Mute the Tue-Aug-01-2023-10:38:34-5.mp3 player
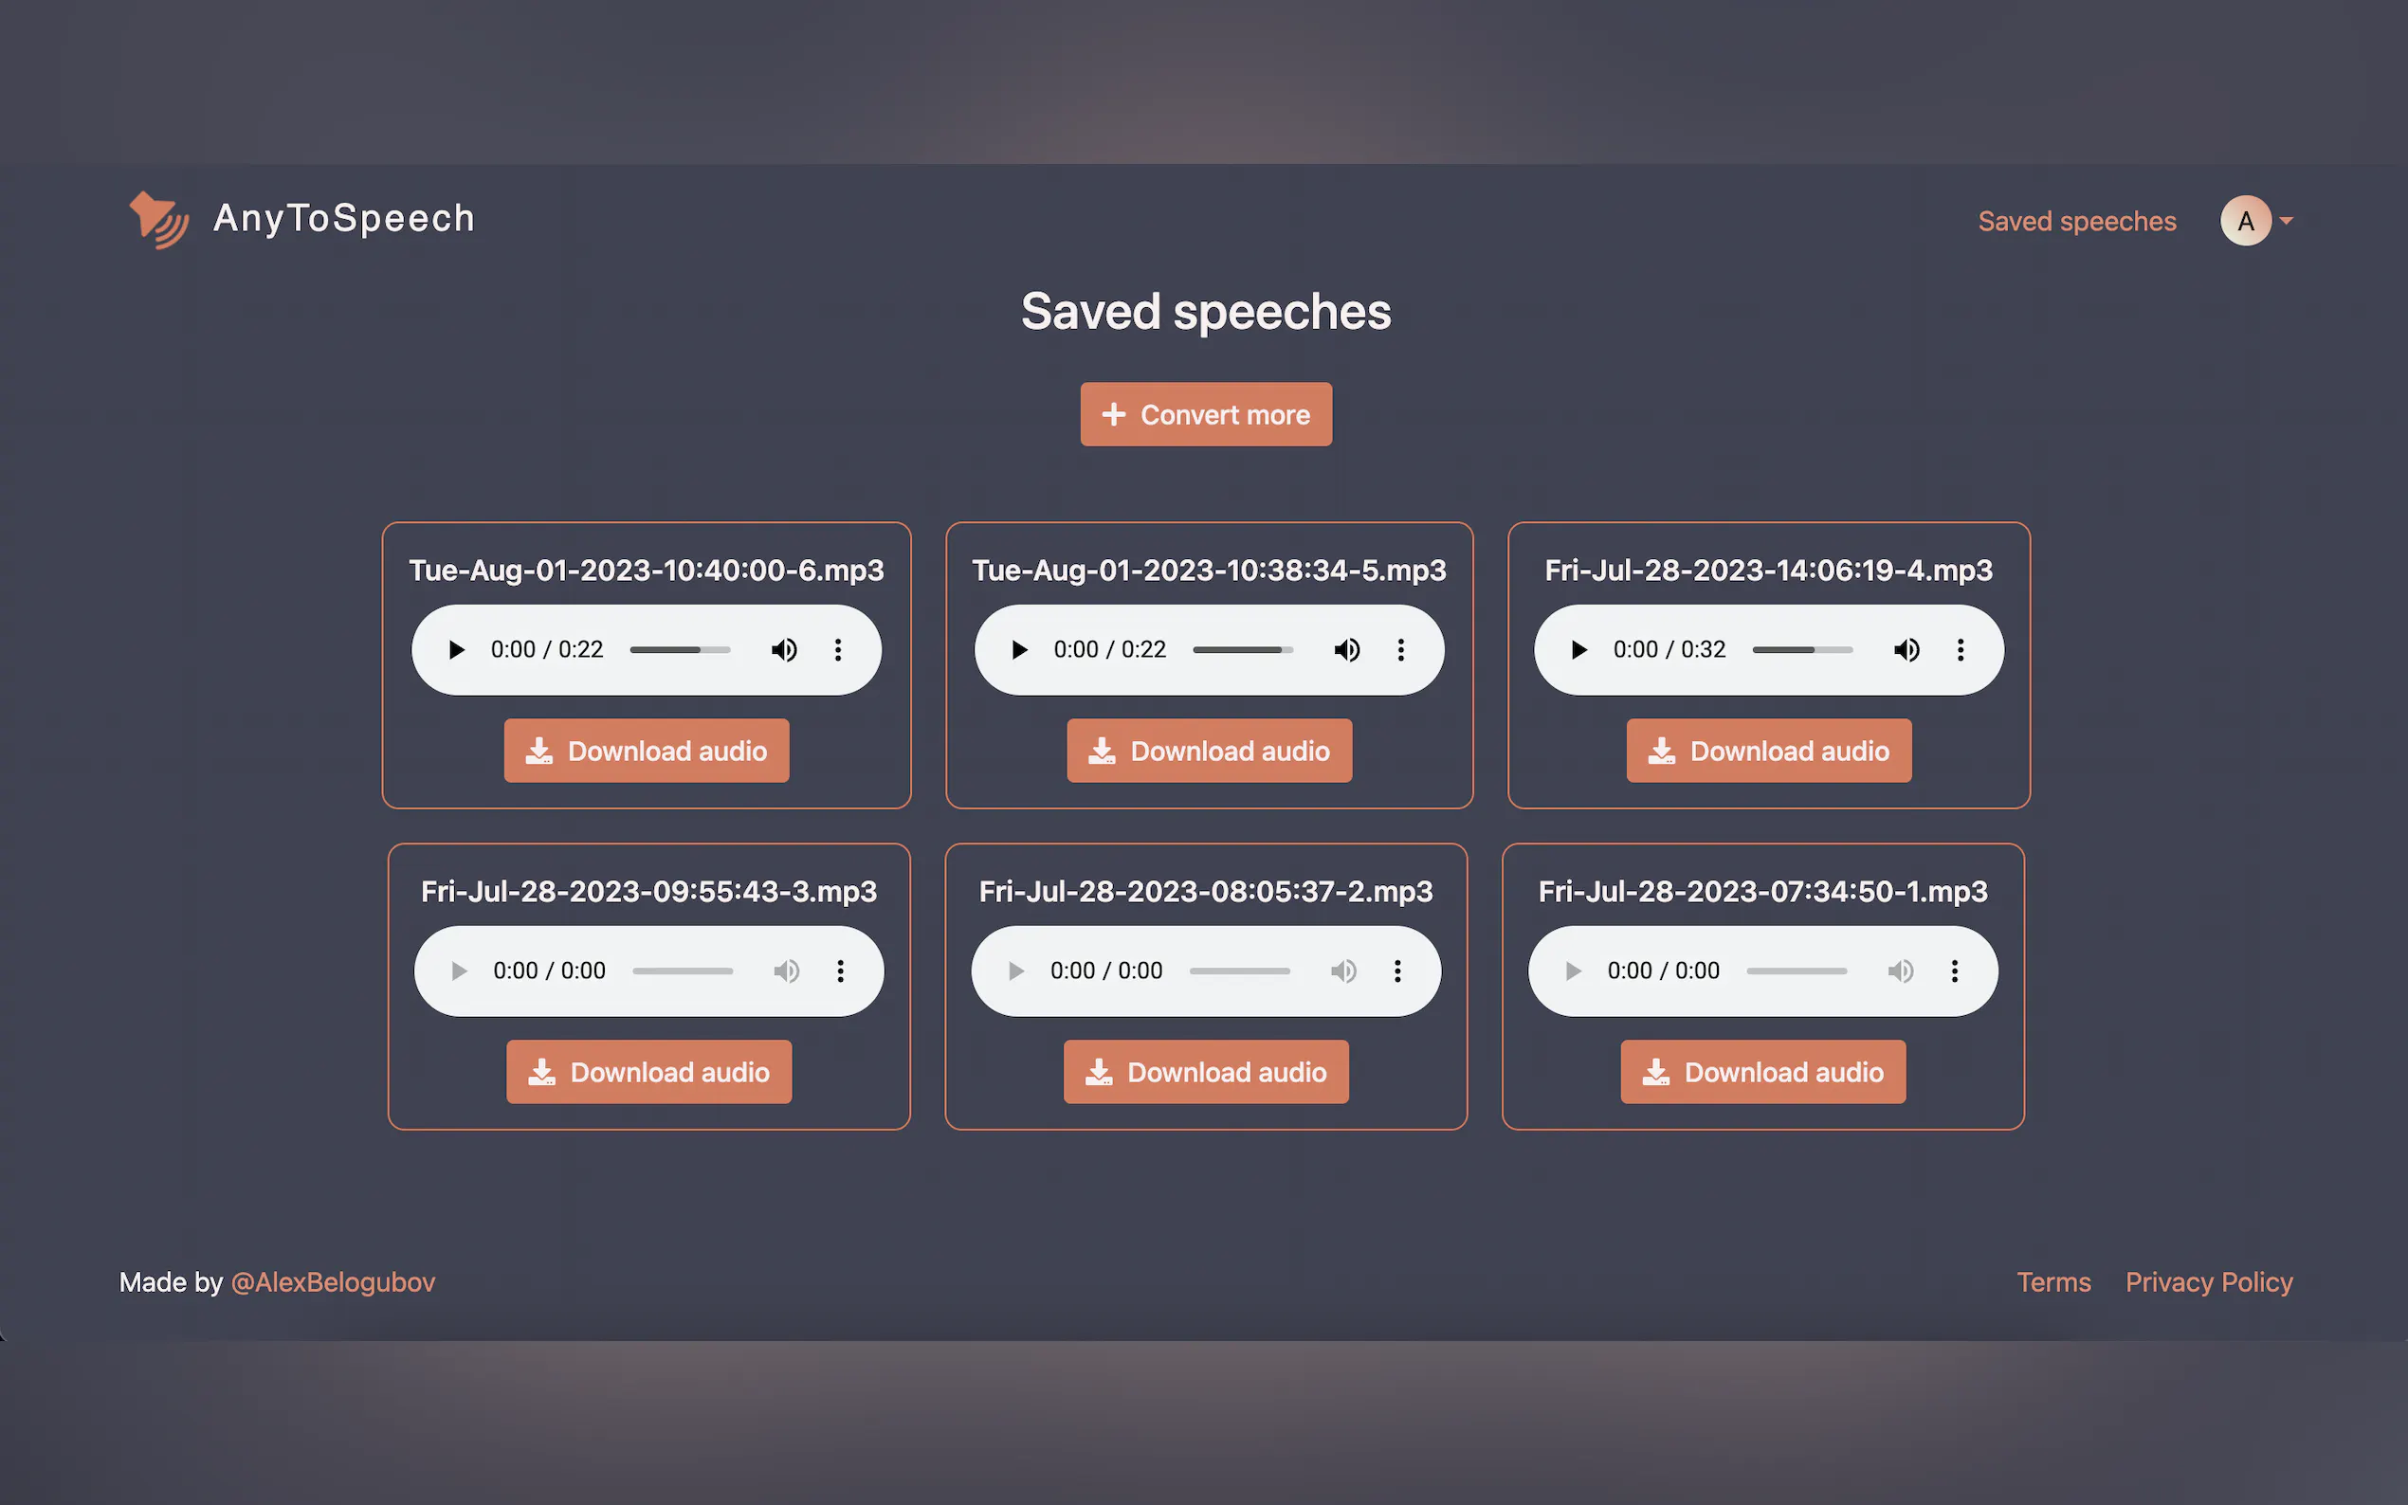Screen dimensions: 2408x1505 1347,649
